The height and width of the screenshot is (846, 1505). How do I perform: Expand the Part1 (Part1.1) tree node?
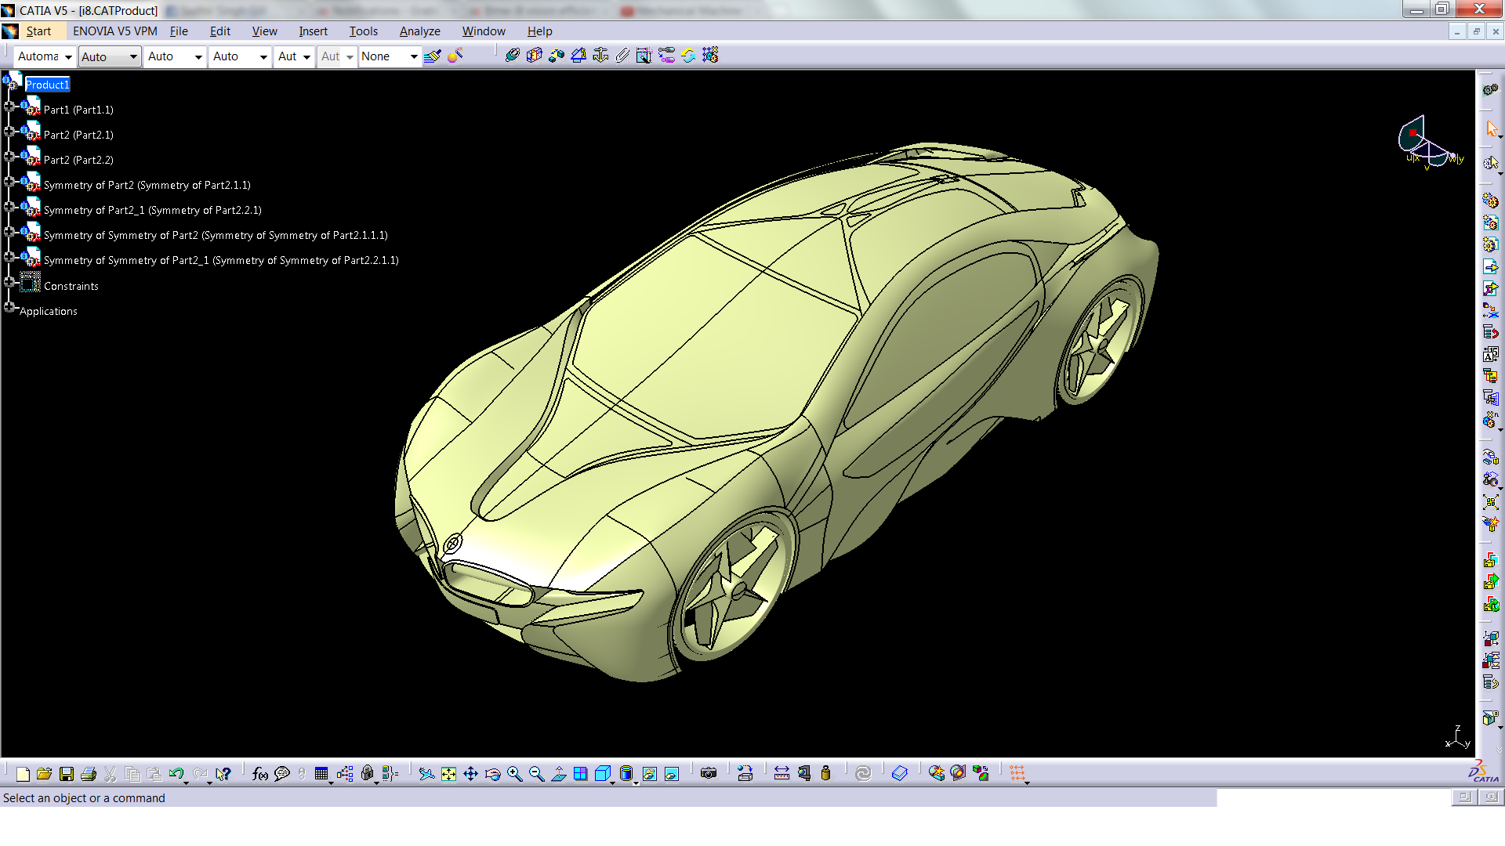click(9, 107)
